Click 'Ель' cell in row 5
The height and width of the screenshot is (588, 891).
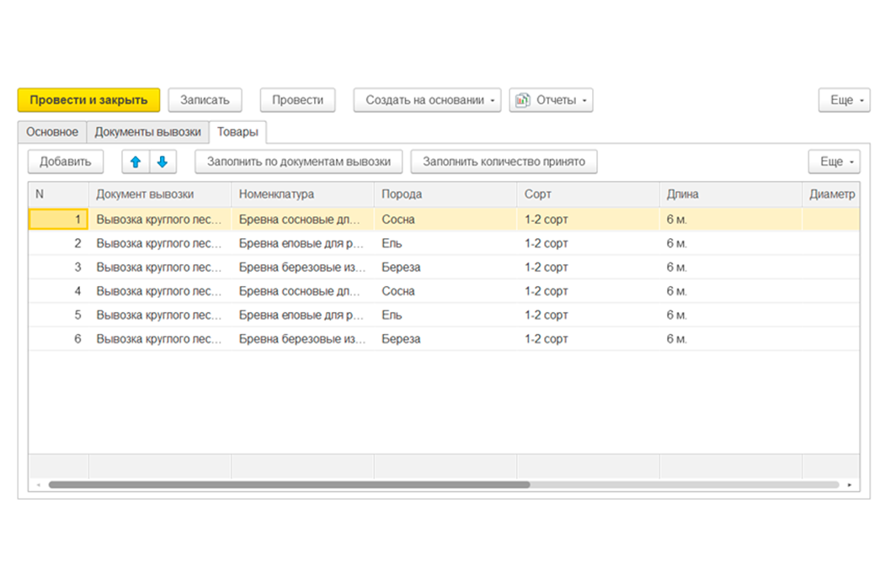click(445, 315)
